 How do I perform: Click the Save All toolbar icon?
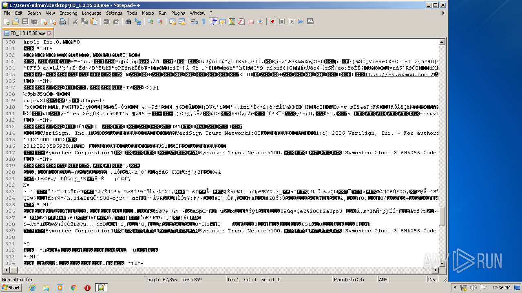tap(33, 22)
